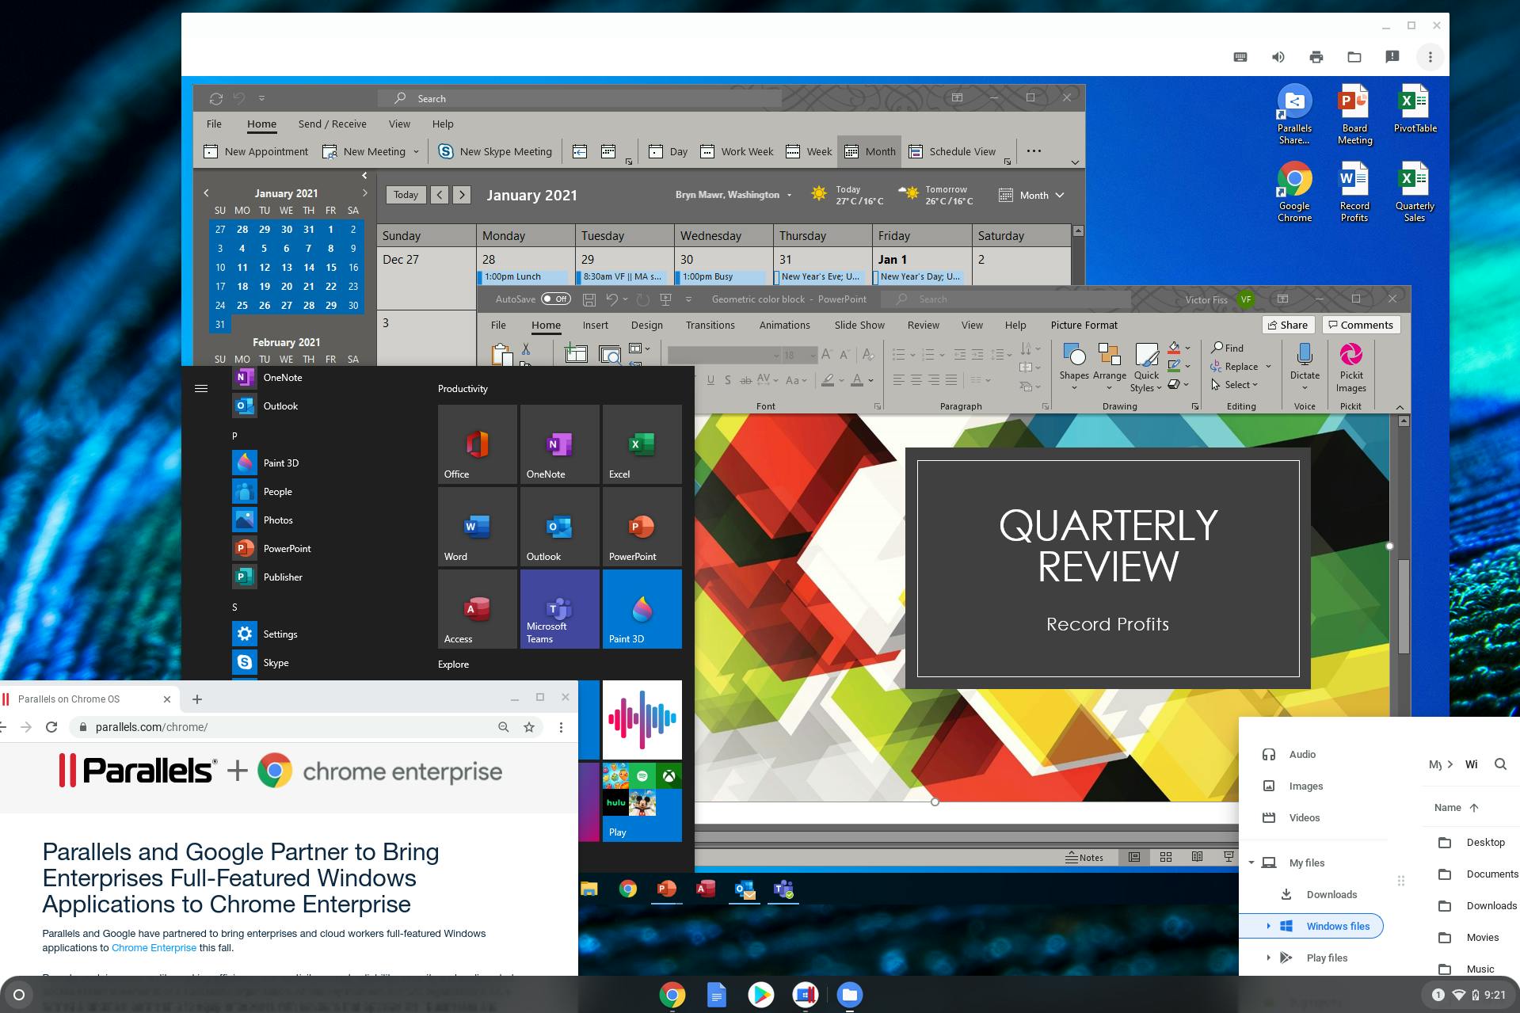Click the Today button in the calendar

click(405, 194)
